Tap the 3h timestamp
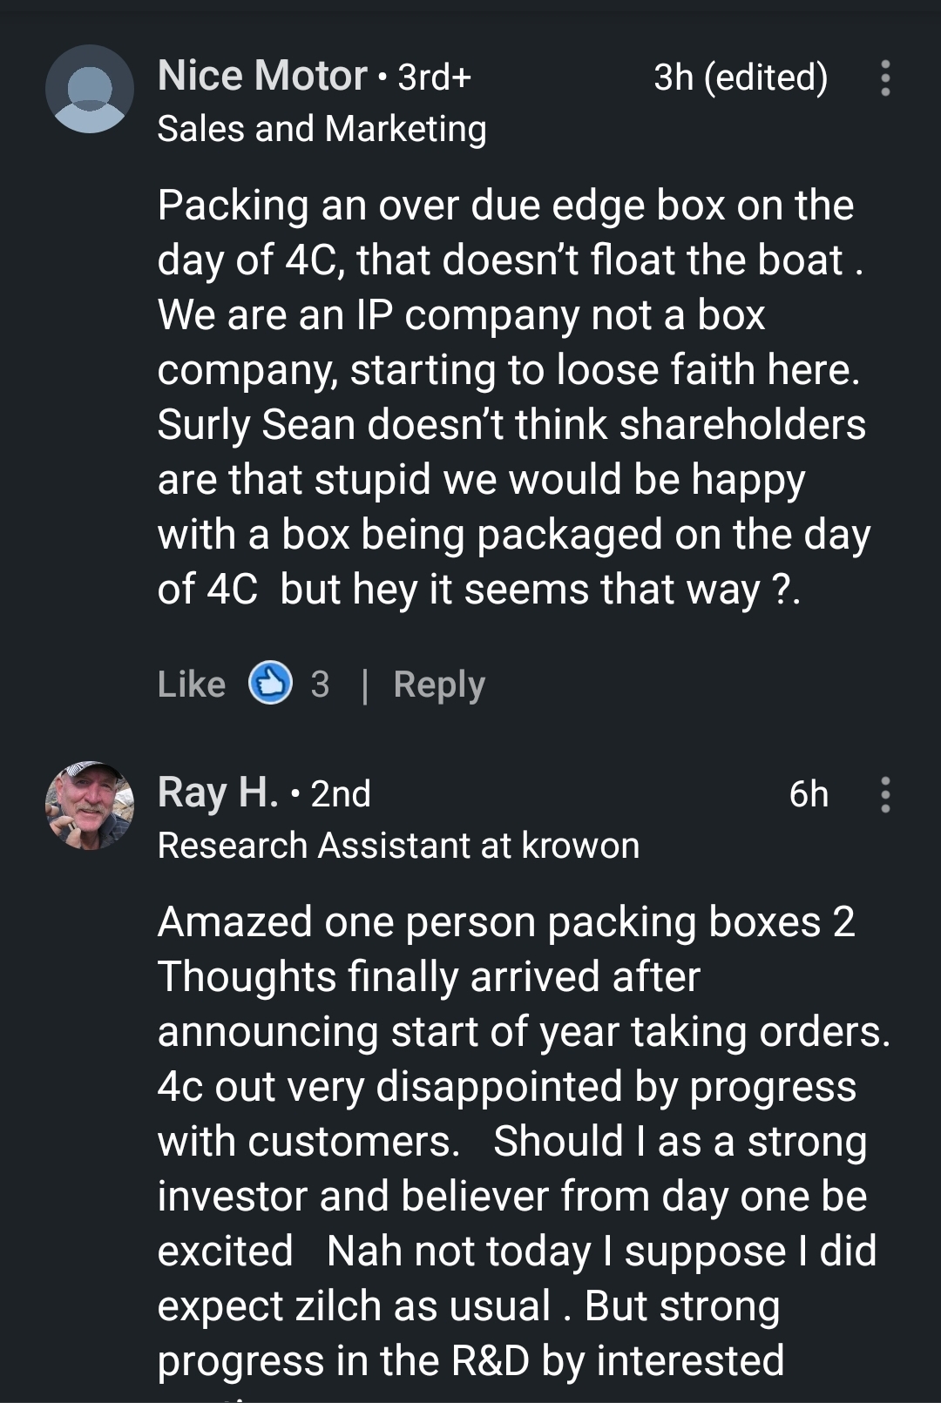 click(674, 78)
